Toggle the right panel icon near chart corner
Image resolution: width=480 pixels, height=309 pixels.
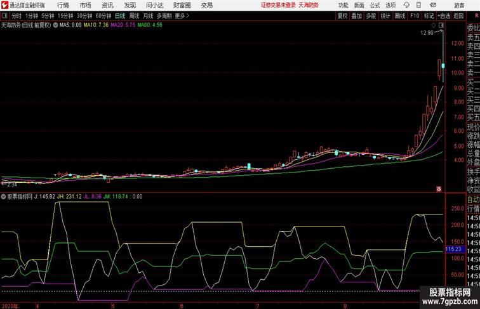coord(441,25)
